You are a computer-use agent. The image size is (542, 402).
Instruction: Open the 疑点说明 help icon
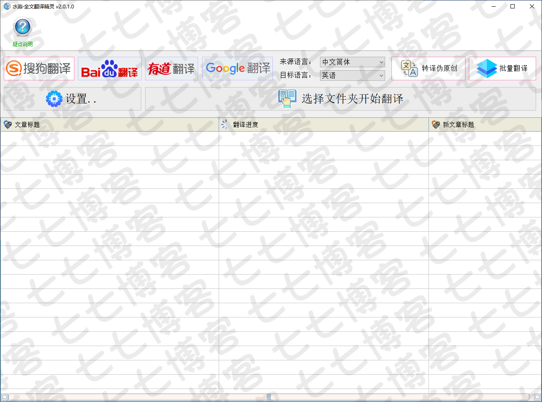(23, 32)
